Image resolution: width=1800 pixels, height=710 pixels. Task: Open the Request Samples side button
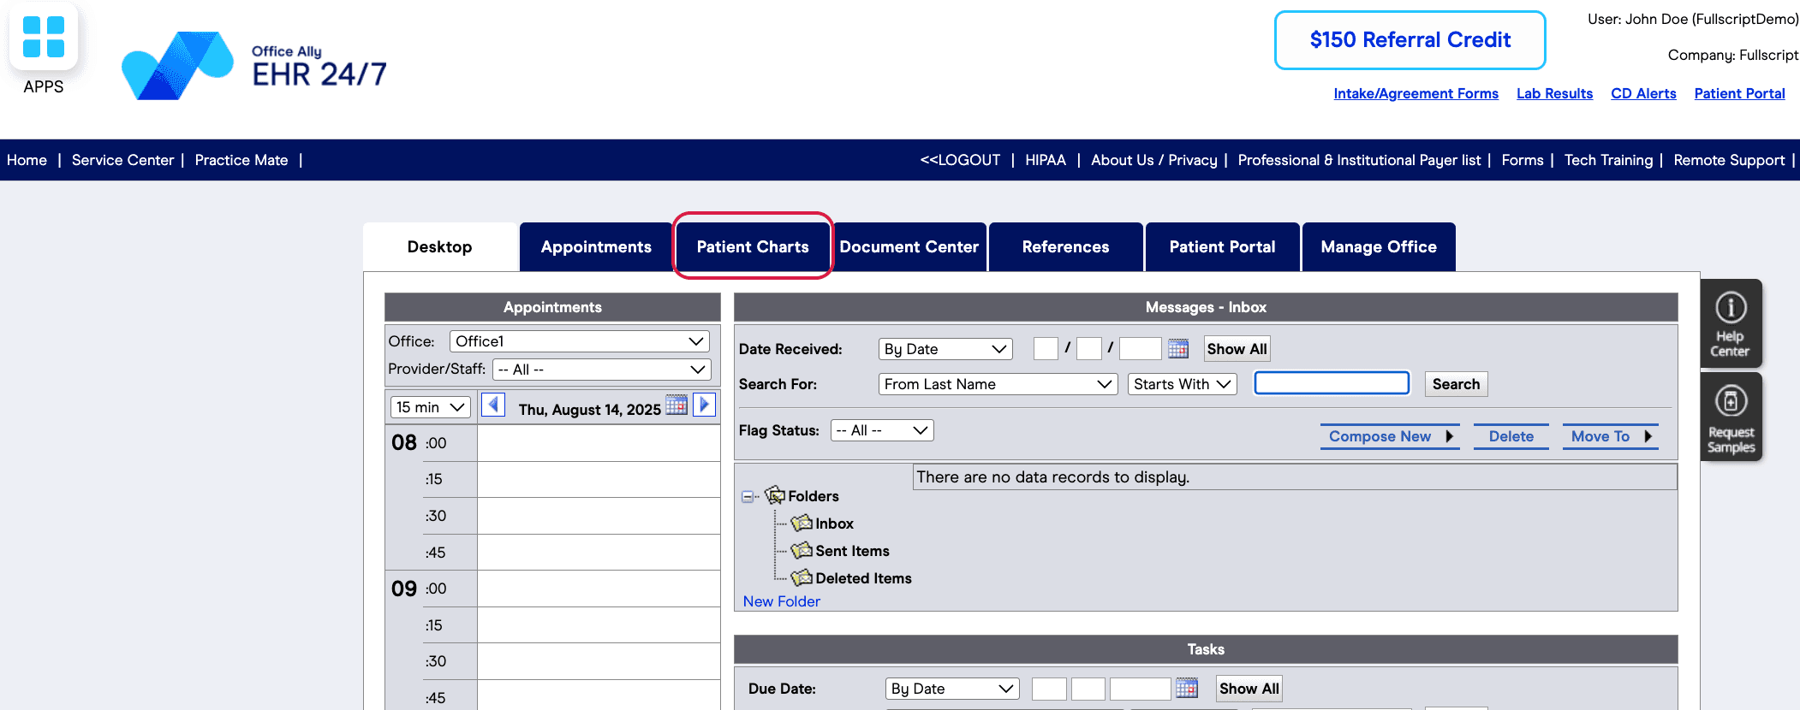point(1731,417)
